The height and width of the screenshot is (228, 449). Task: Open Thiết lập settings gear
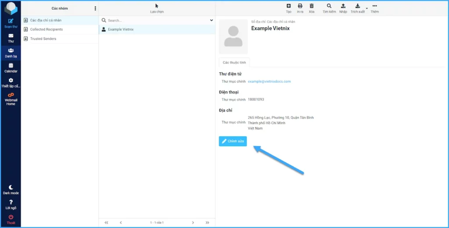[x=11, y=82]
